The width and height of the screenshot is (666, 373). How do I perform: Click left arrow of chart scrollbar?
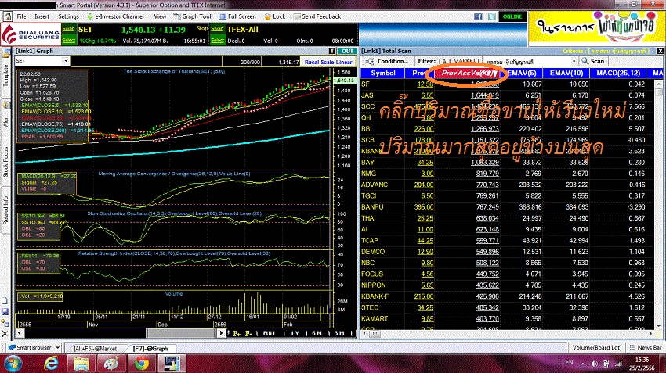tap(20, 333)
